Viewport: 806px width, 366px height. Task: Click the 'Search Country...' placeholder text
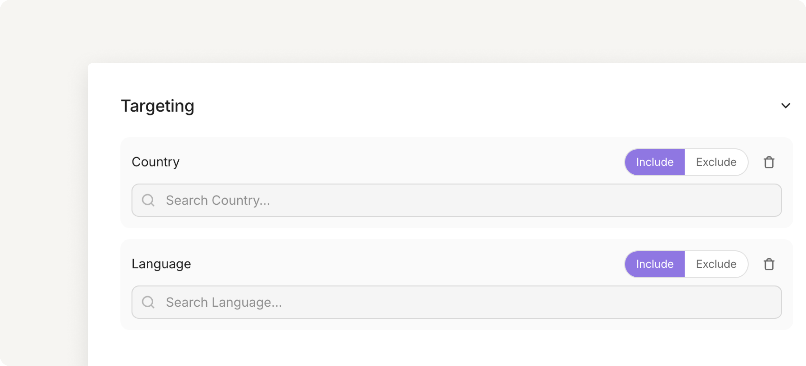click(218, 200)
